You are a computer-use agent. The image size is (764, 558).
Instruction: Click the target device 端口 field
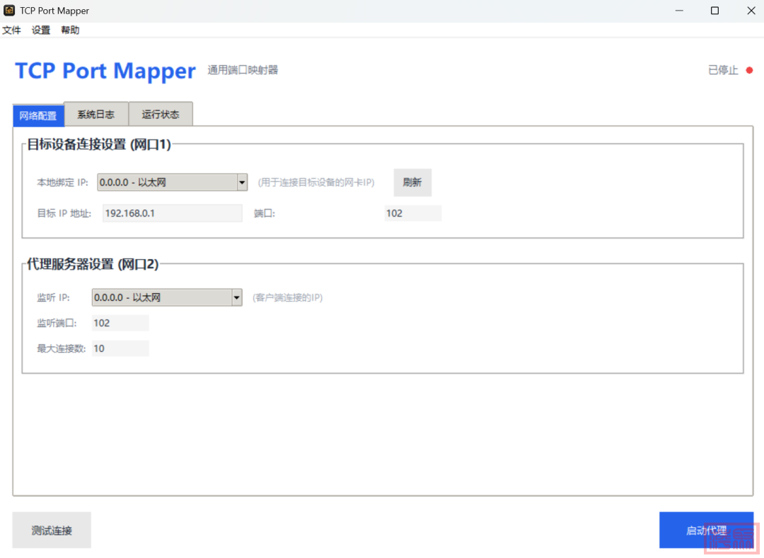412,213
